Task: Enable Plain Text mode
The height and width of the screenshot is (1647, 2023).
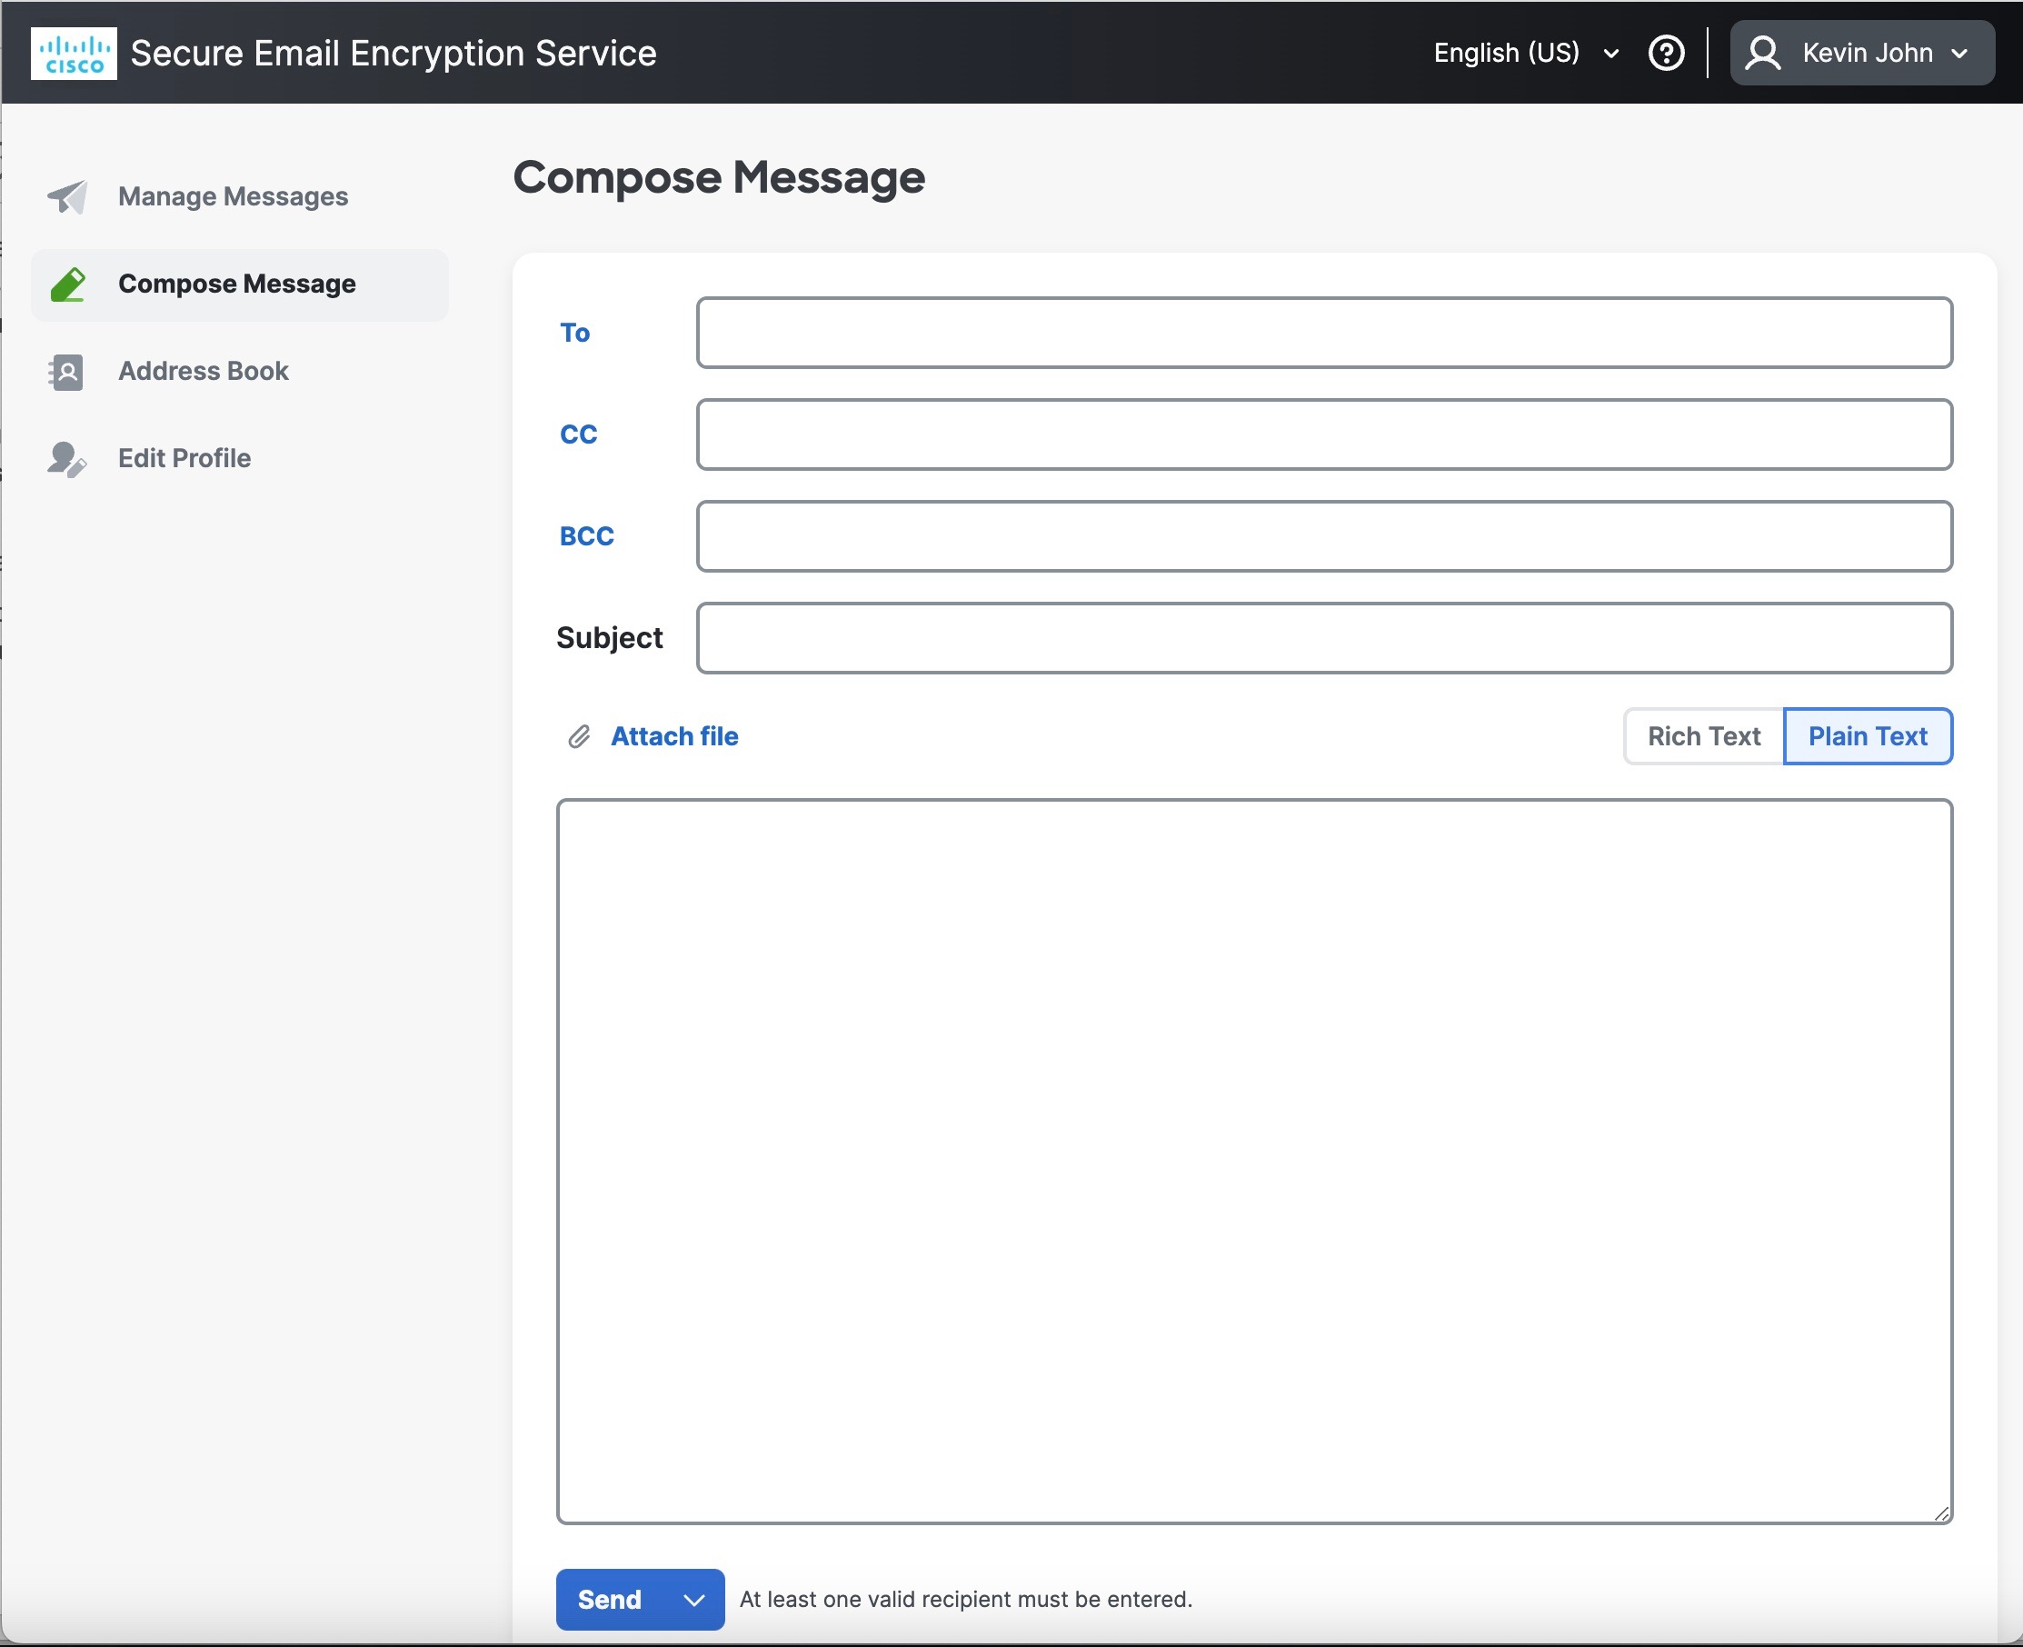Action: point(1867,736)
